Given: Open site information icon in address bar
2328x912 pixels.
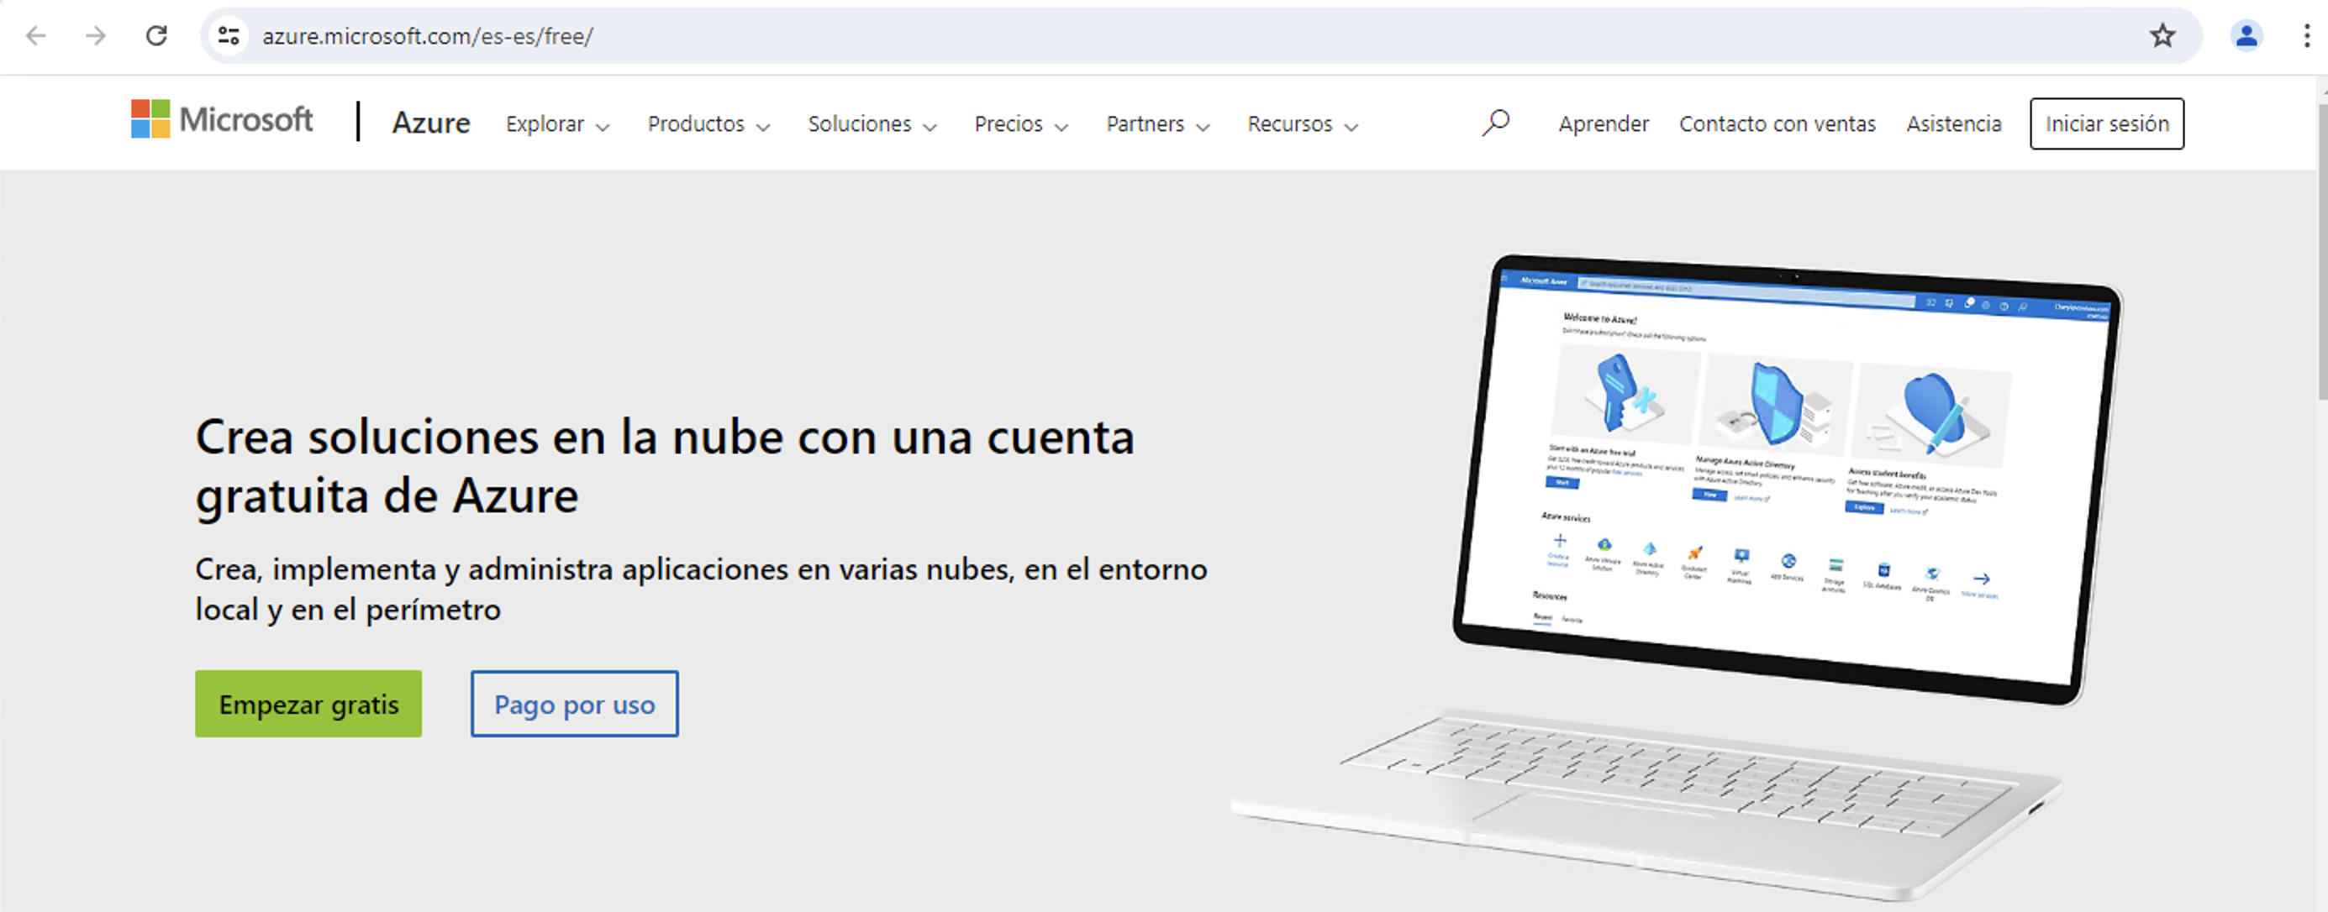Looking at the screenshot, I should (x=229, y=36).
